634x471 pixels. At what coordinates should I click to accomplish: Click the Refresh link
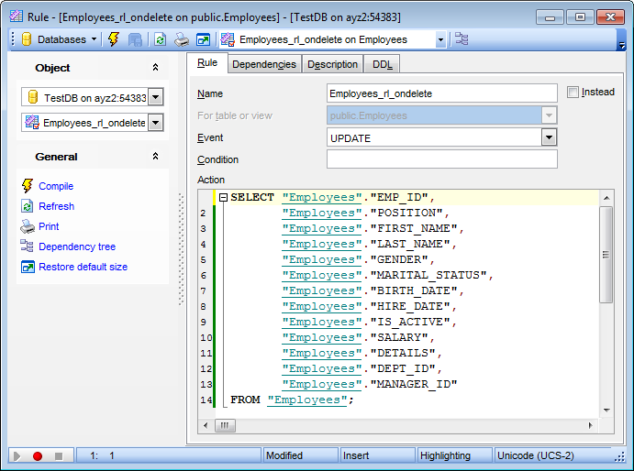[x=56, y=206]
